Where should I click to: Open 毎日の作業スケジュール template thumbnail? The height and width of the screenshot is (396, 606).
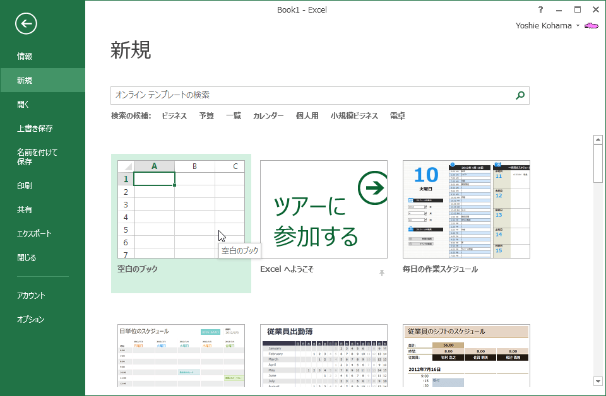click(x=466, y=209)
